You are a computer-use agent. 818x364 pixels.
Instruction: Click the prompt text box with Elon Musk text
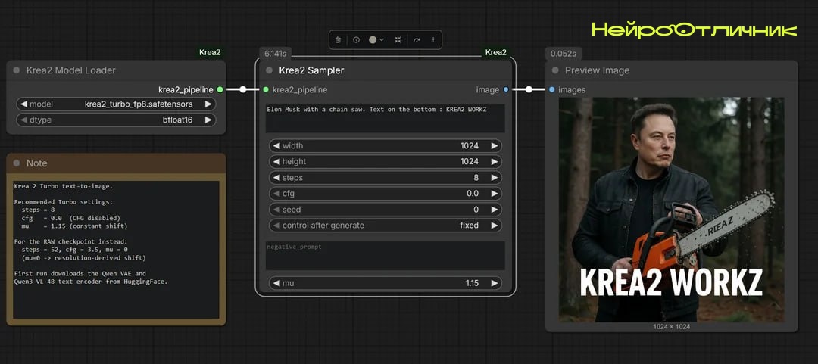[x=385, y=118]
